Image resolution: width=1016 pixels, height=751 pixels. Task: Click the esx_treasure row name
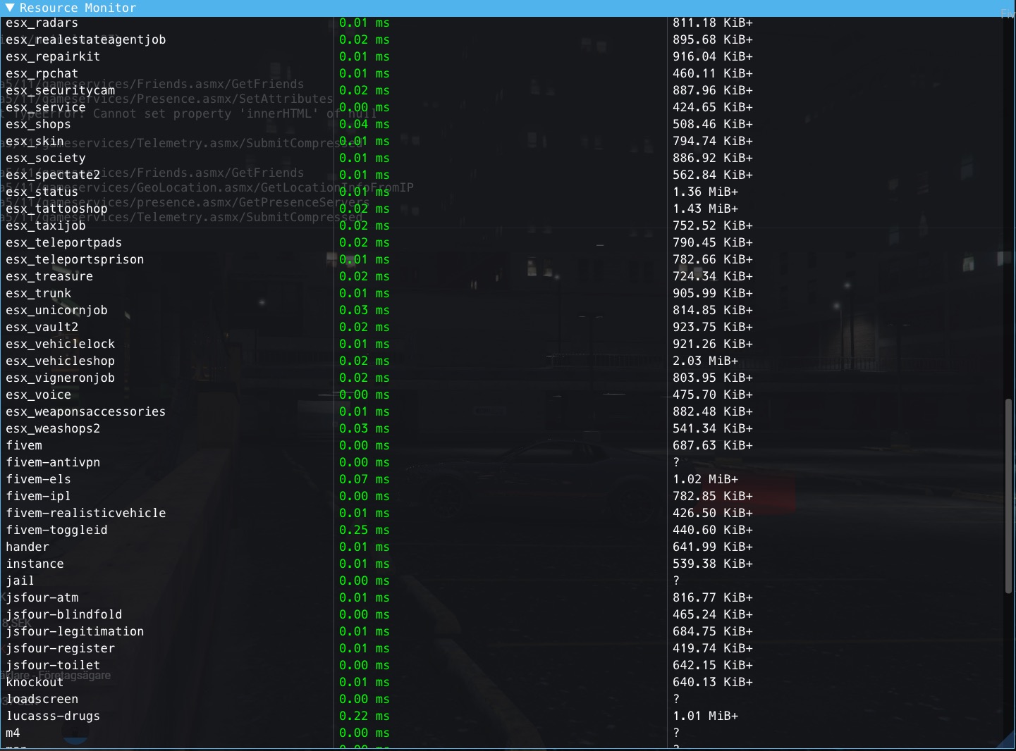click(x=49, y=277)
